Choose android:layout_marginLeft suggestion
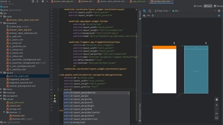This screenshot has width=223, height=125. pyautogui.click(x=96, y=102)
